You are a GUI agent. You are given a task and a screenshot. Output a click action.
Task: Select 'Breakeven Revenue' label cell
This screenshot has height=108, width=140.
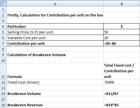click(55, 105)
